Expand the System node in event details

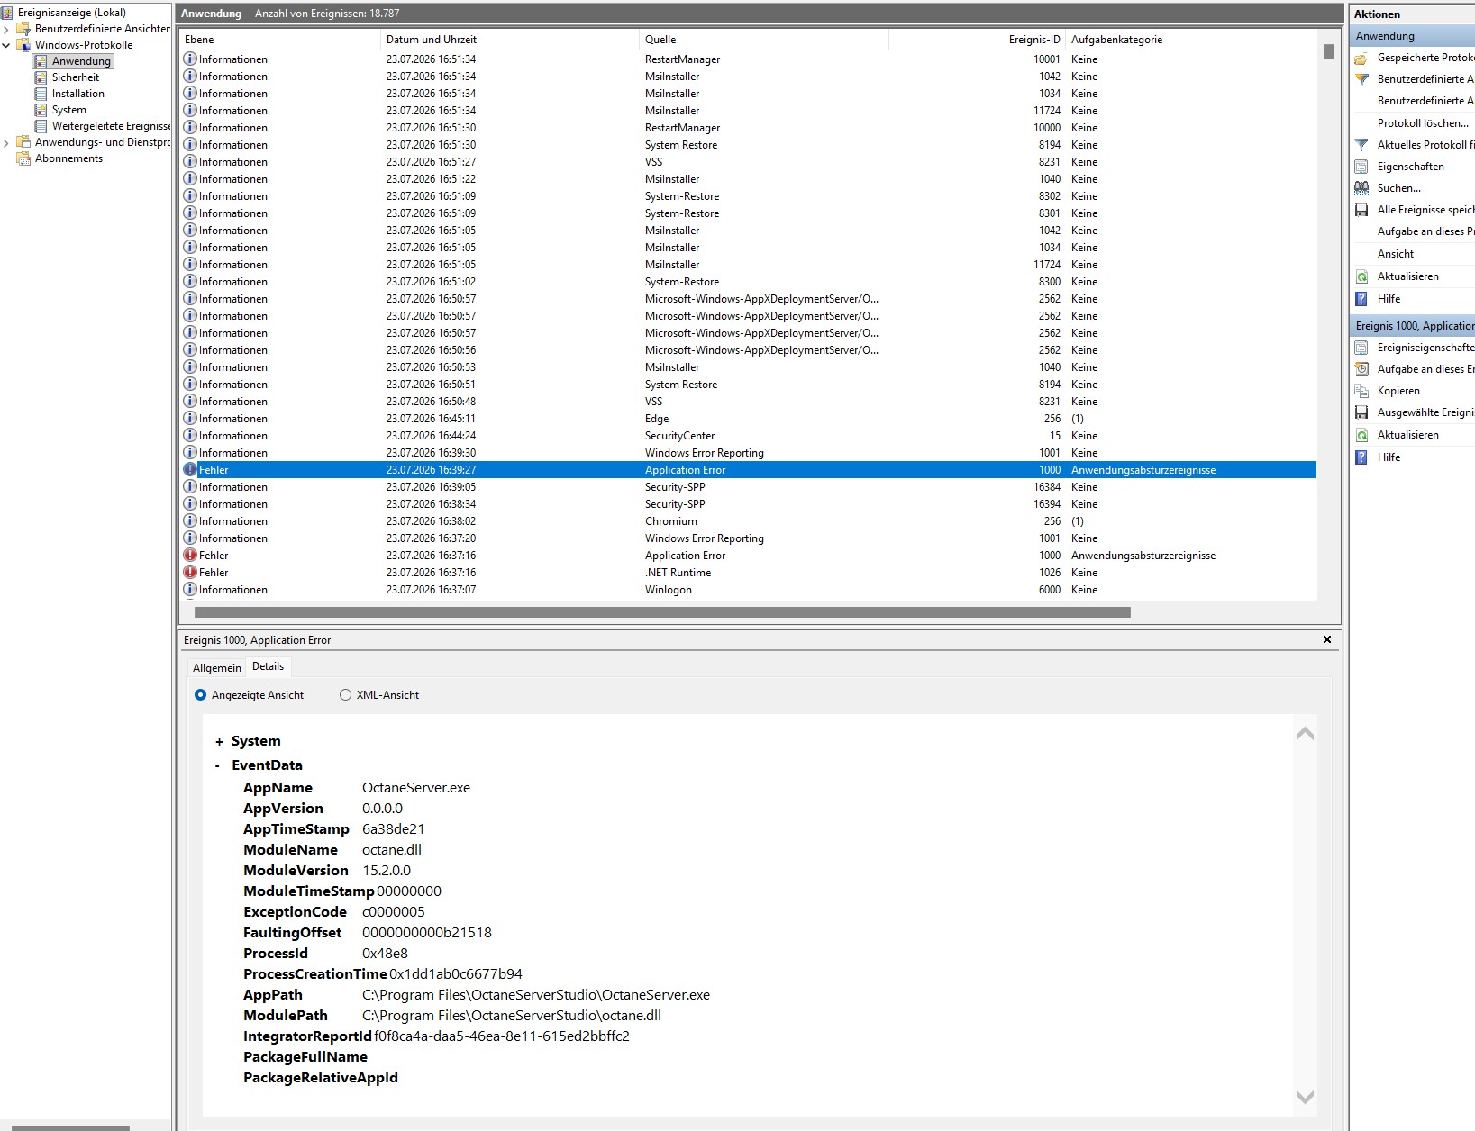[x=219, y=742]
